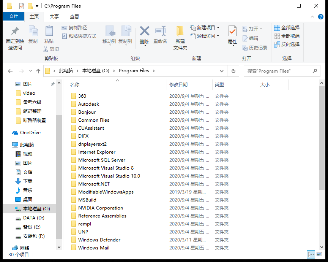Click 复制路径 in clipboard group
The width and height of the screenshot is (328, 262).
74,28
